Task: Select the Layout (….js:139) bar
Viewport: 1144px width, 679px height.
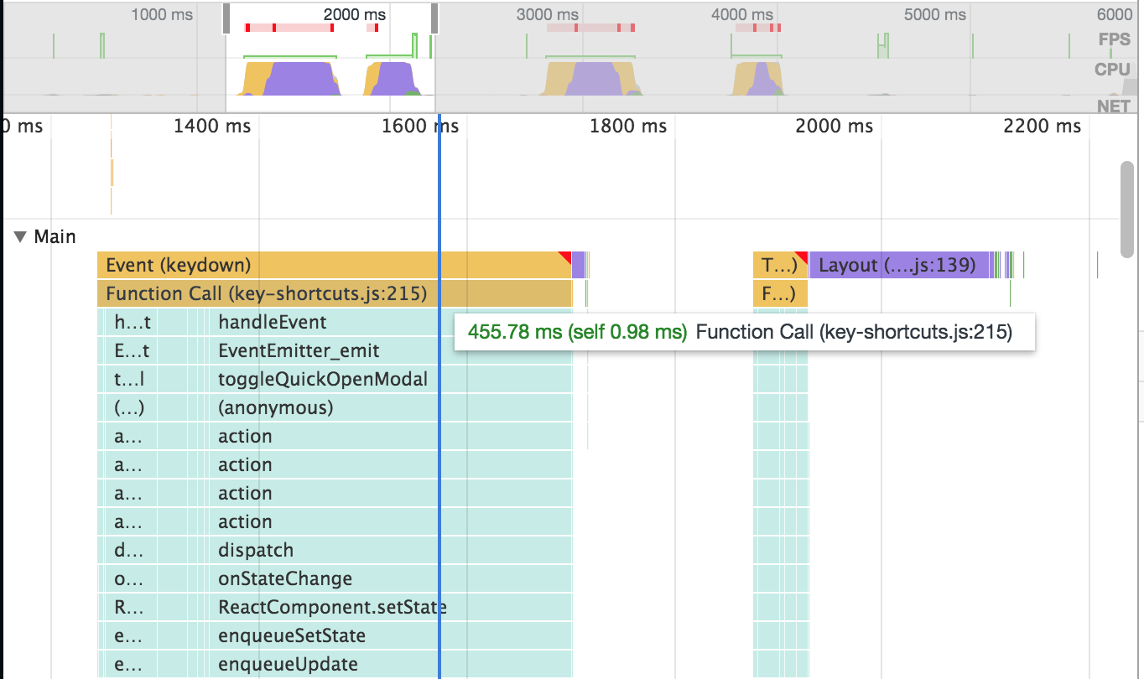Action: point(900,265)
